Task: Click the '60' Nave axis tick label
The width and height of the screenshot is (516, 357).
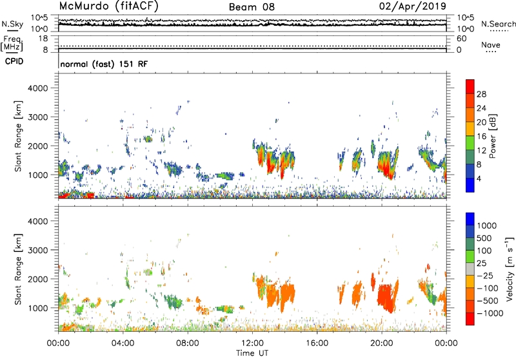Action: click(x=462, y=39)
